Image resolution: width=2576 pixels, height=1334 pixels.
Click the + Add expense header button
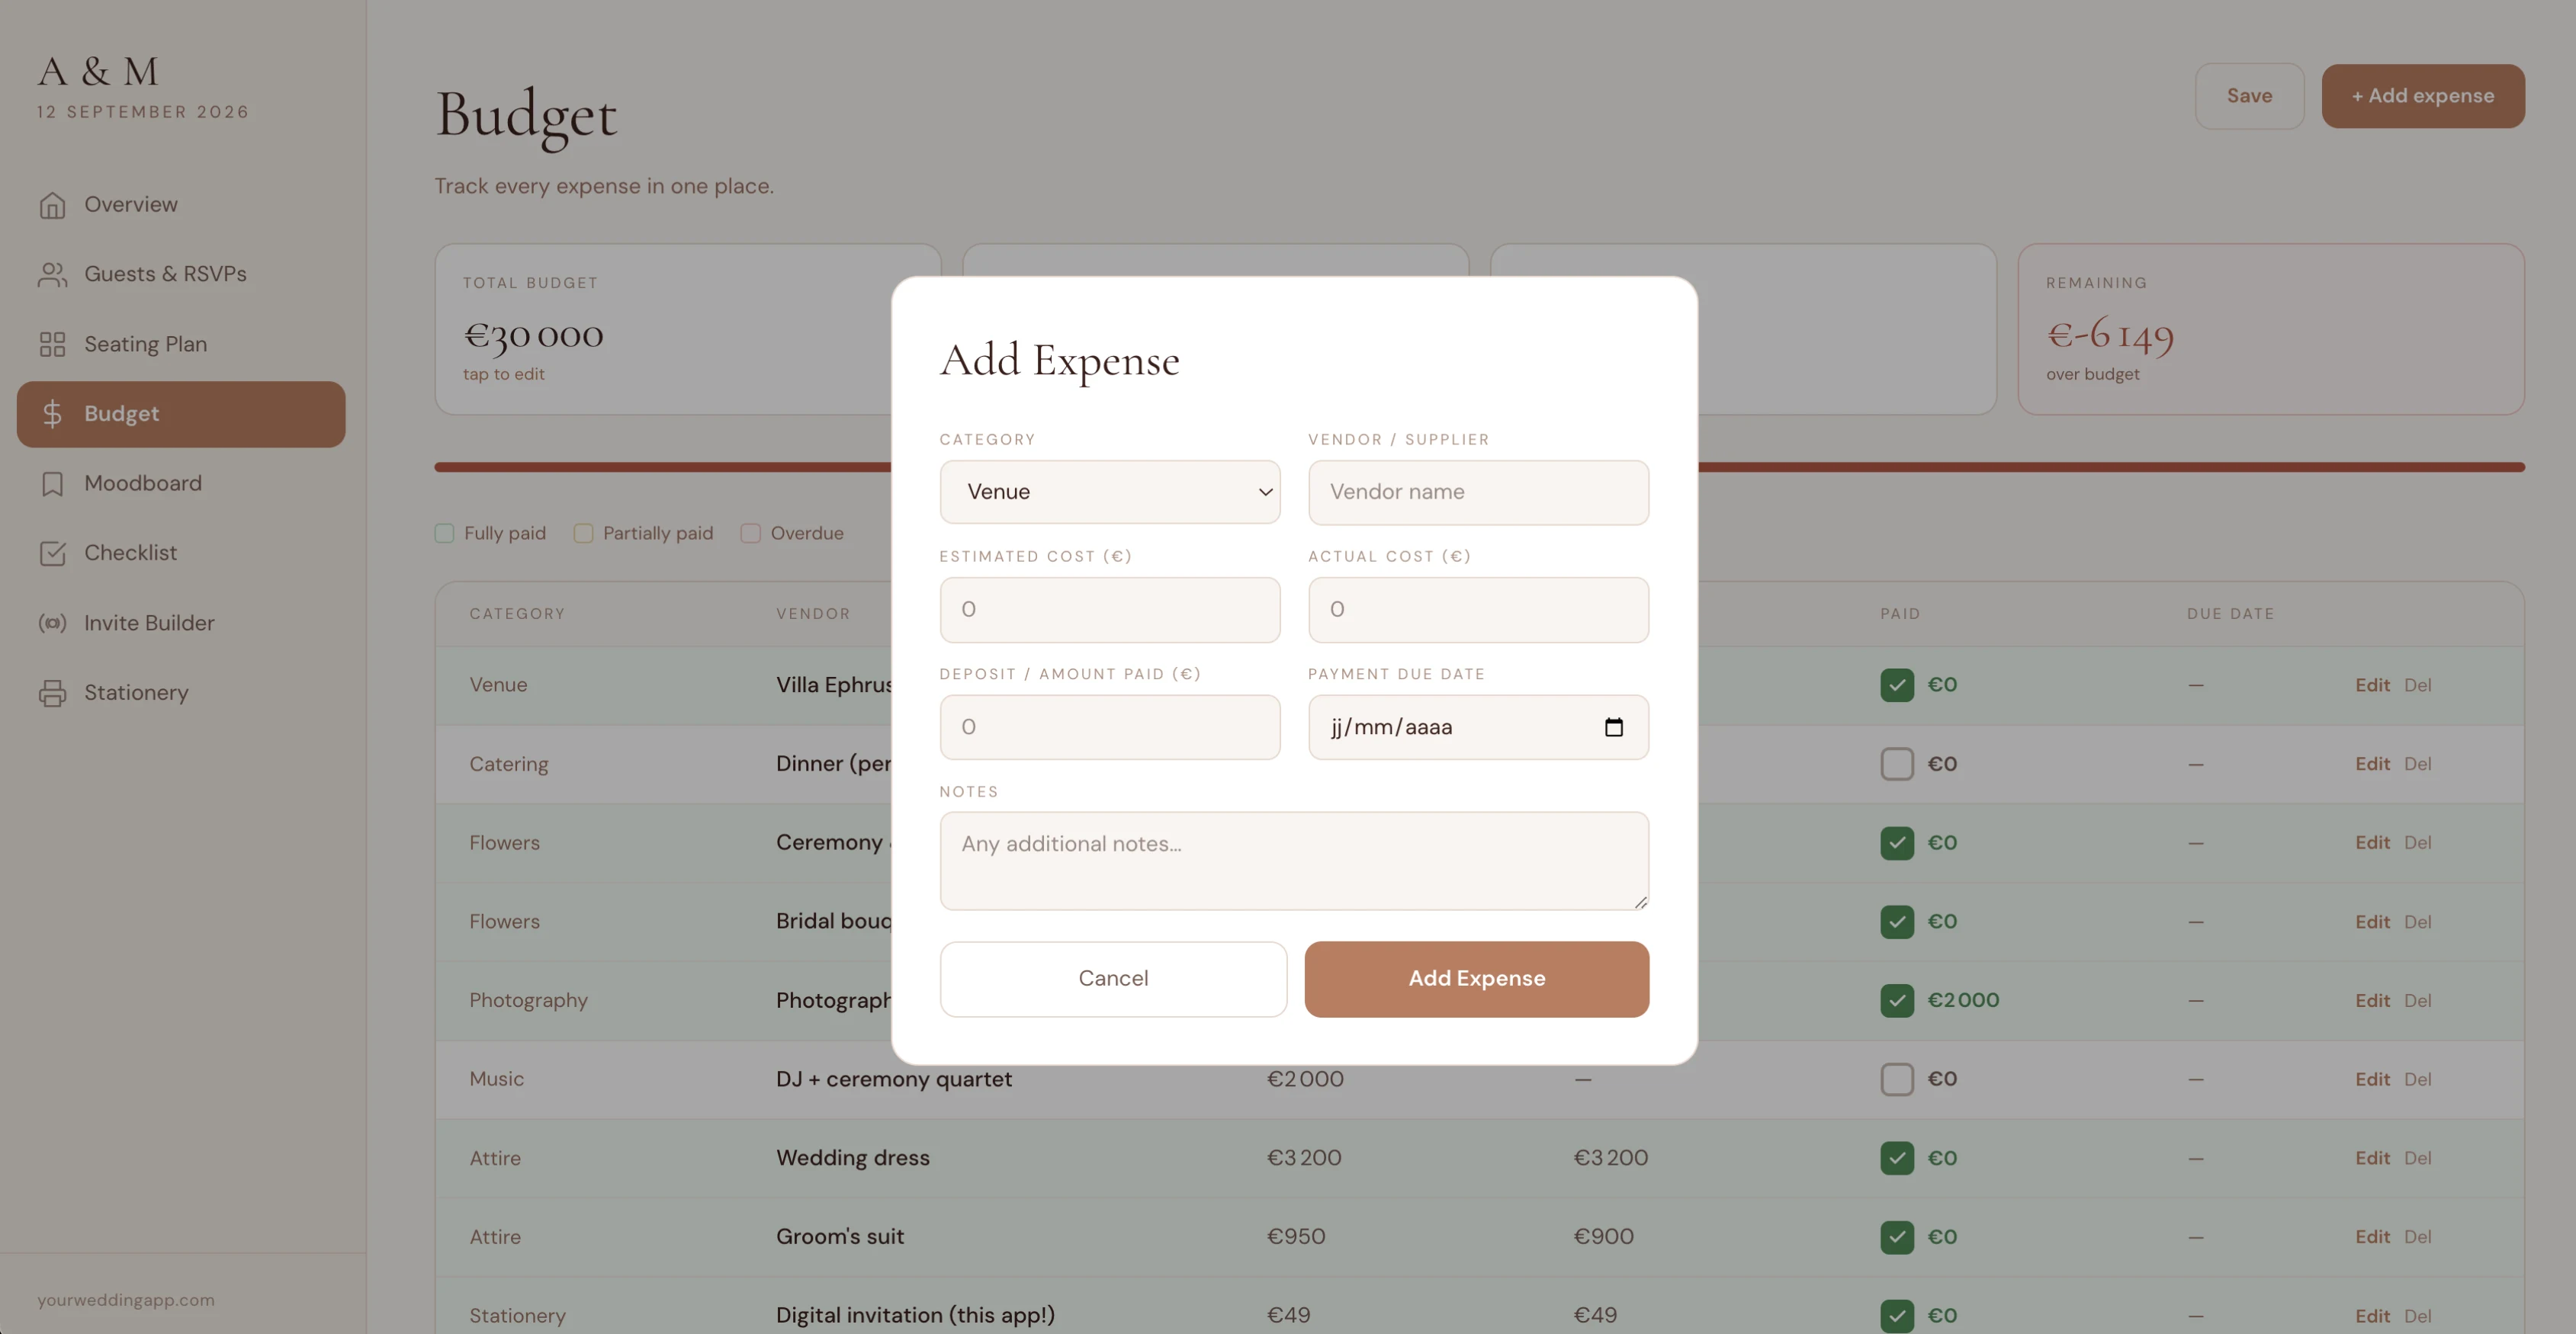tap(2422, 96)
